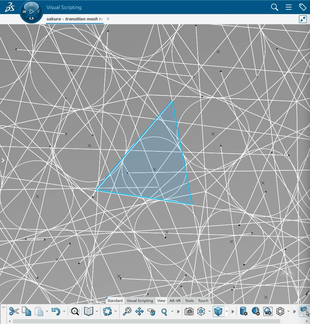
Task: Expand hidden view tools with the arrow after Zoom
Action: click(179, 312)
